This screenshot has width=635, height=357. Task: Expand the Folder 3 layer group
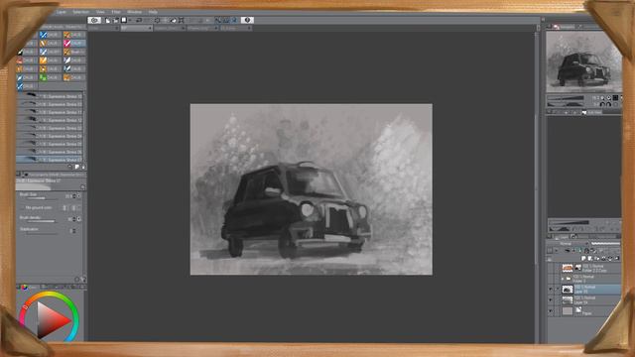tap(563, 279)
